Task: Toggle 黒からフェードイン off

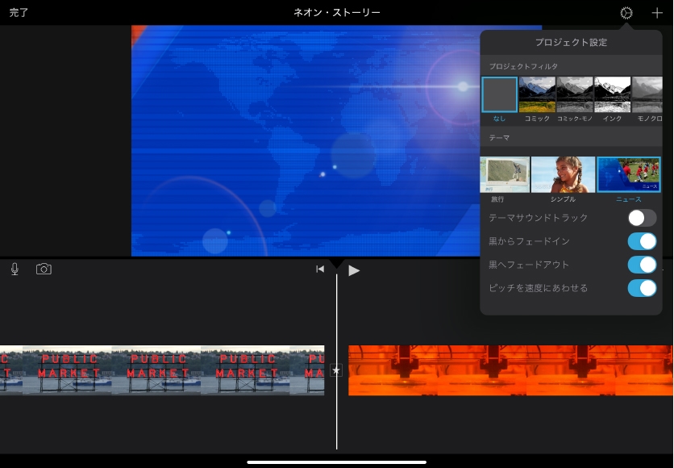Action: coord(642,241)
